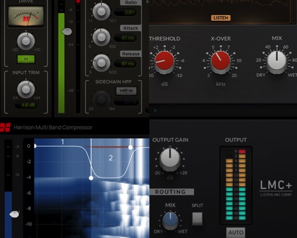Toggle the HPF IN sidechain button

tap(126, 91)
